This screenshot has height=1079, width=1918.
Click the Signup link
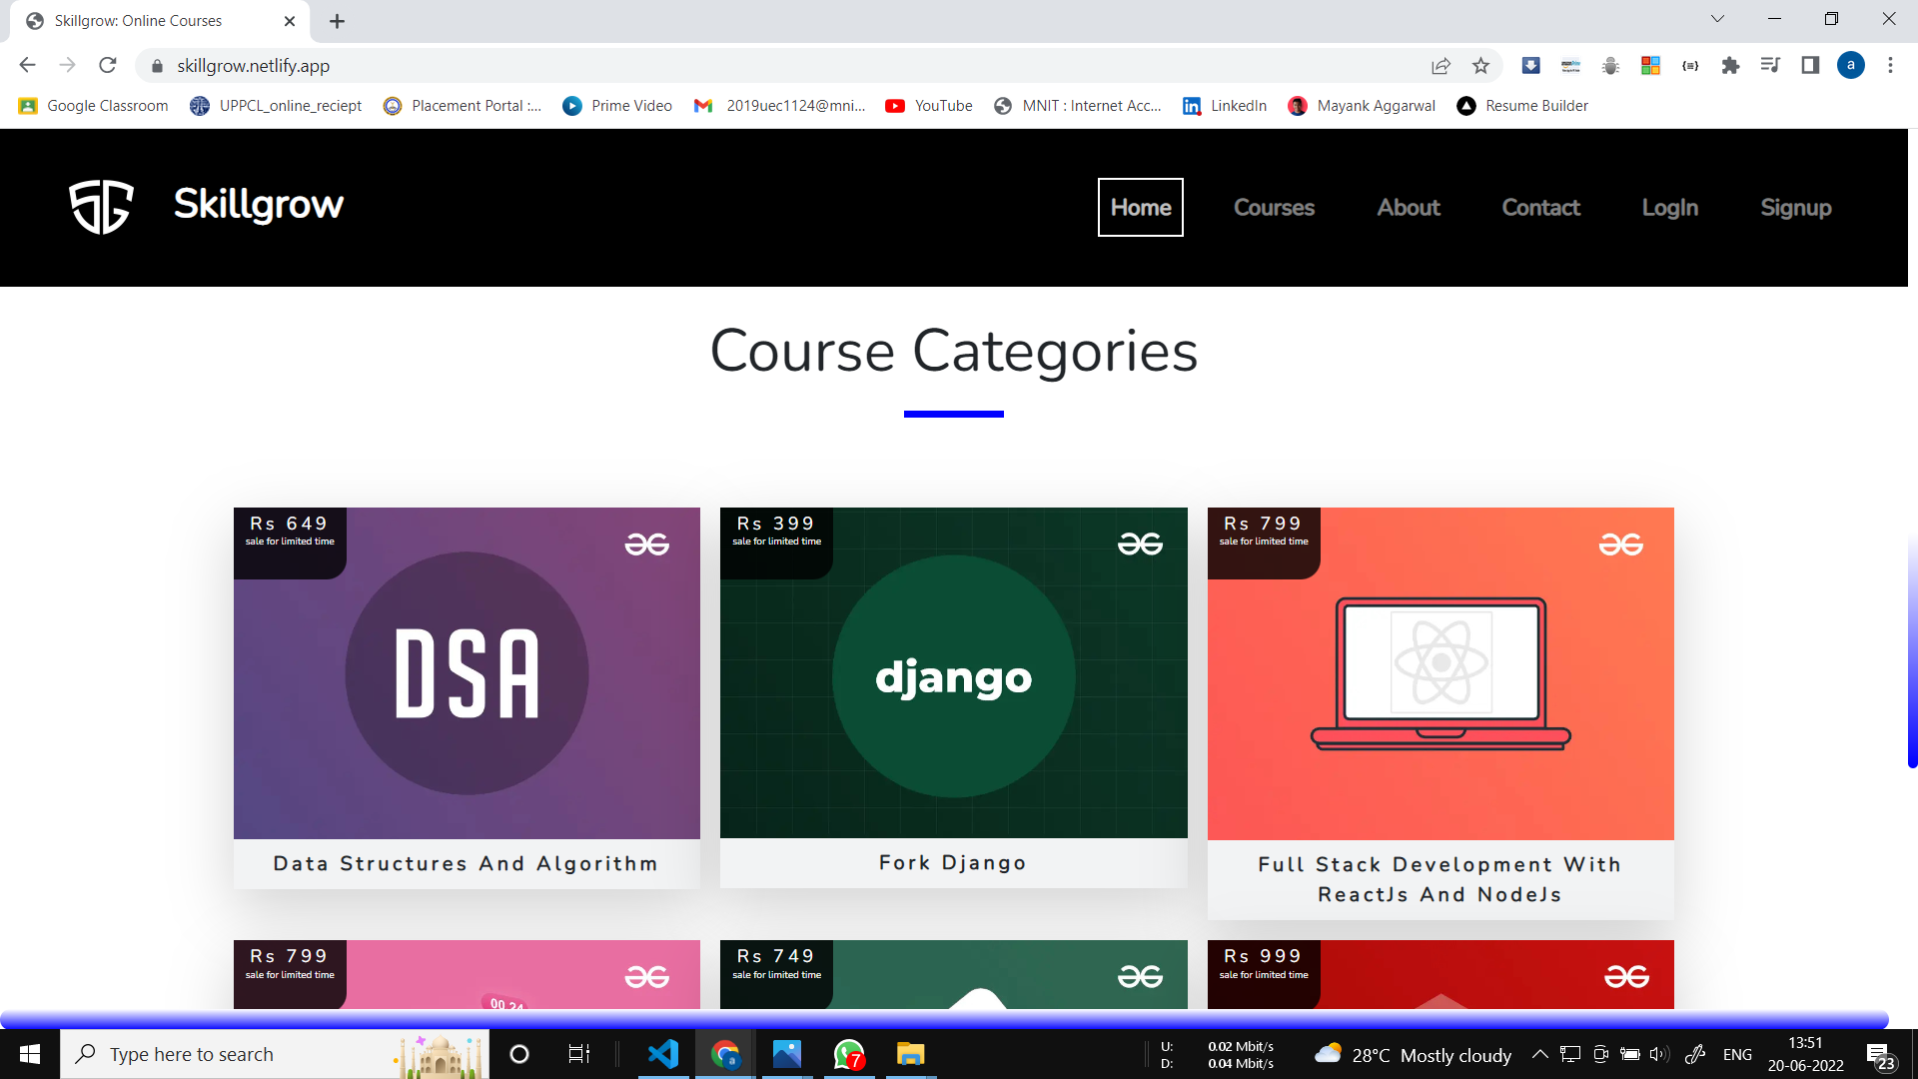tap(1795, 208)
